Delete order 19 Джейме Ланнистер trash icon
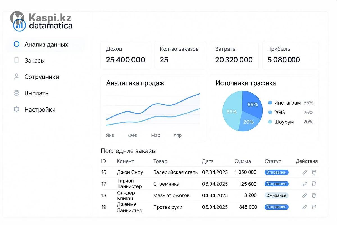The width and height of the screenshot is (337, 225). (x=314, y=207)
